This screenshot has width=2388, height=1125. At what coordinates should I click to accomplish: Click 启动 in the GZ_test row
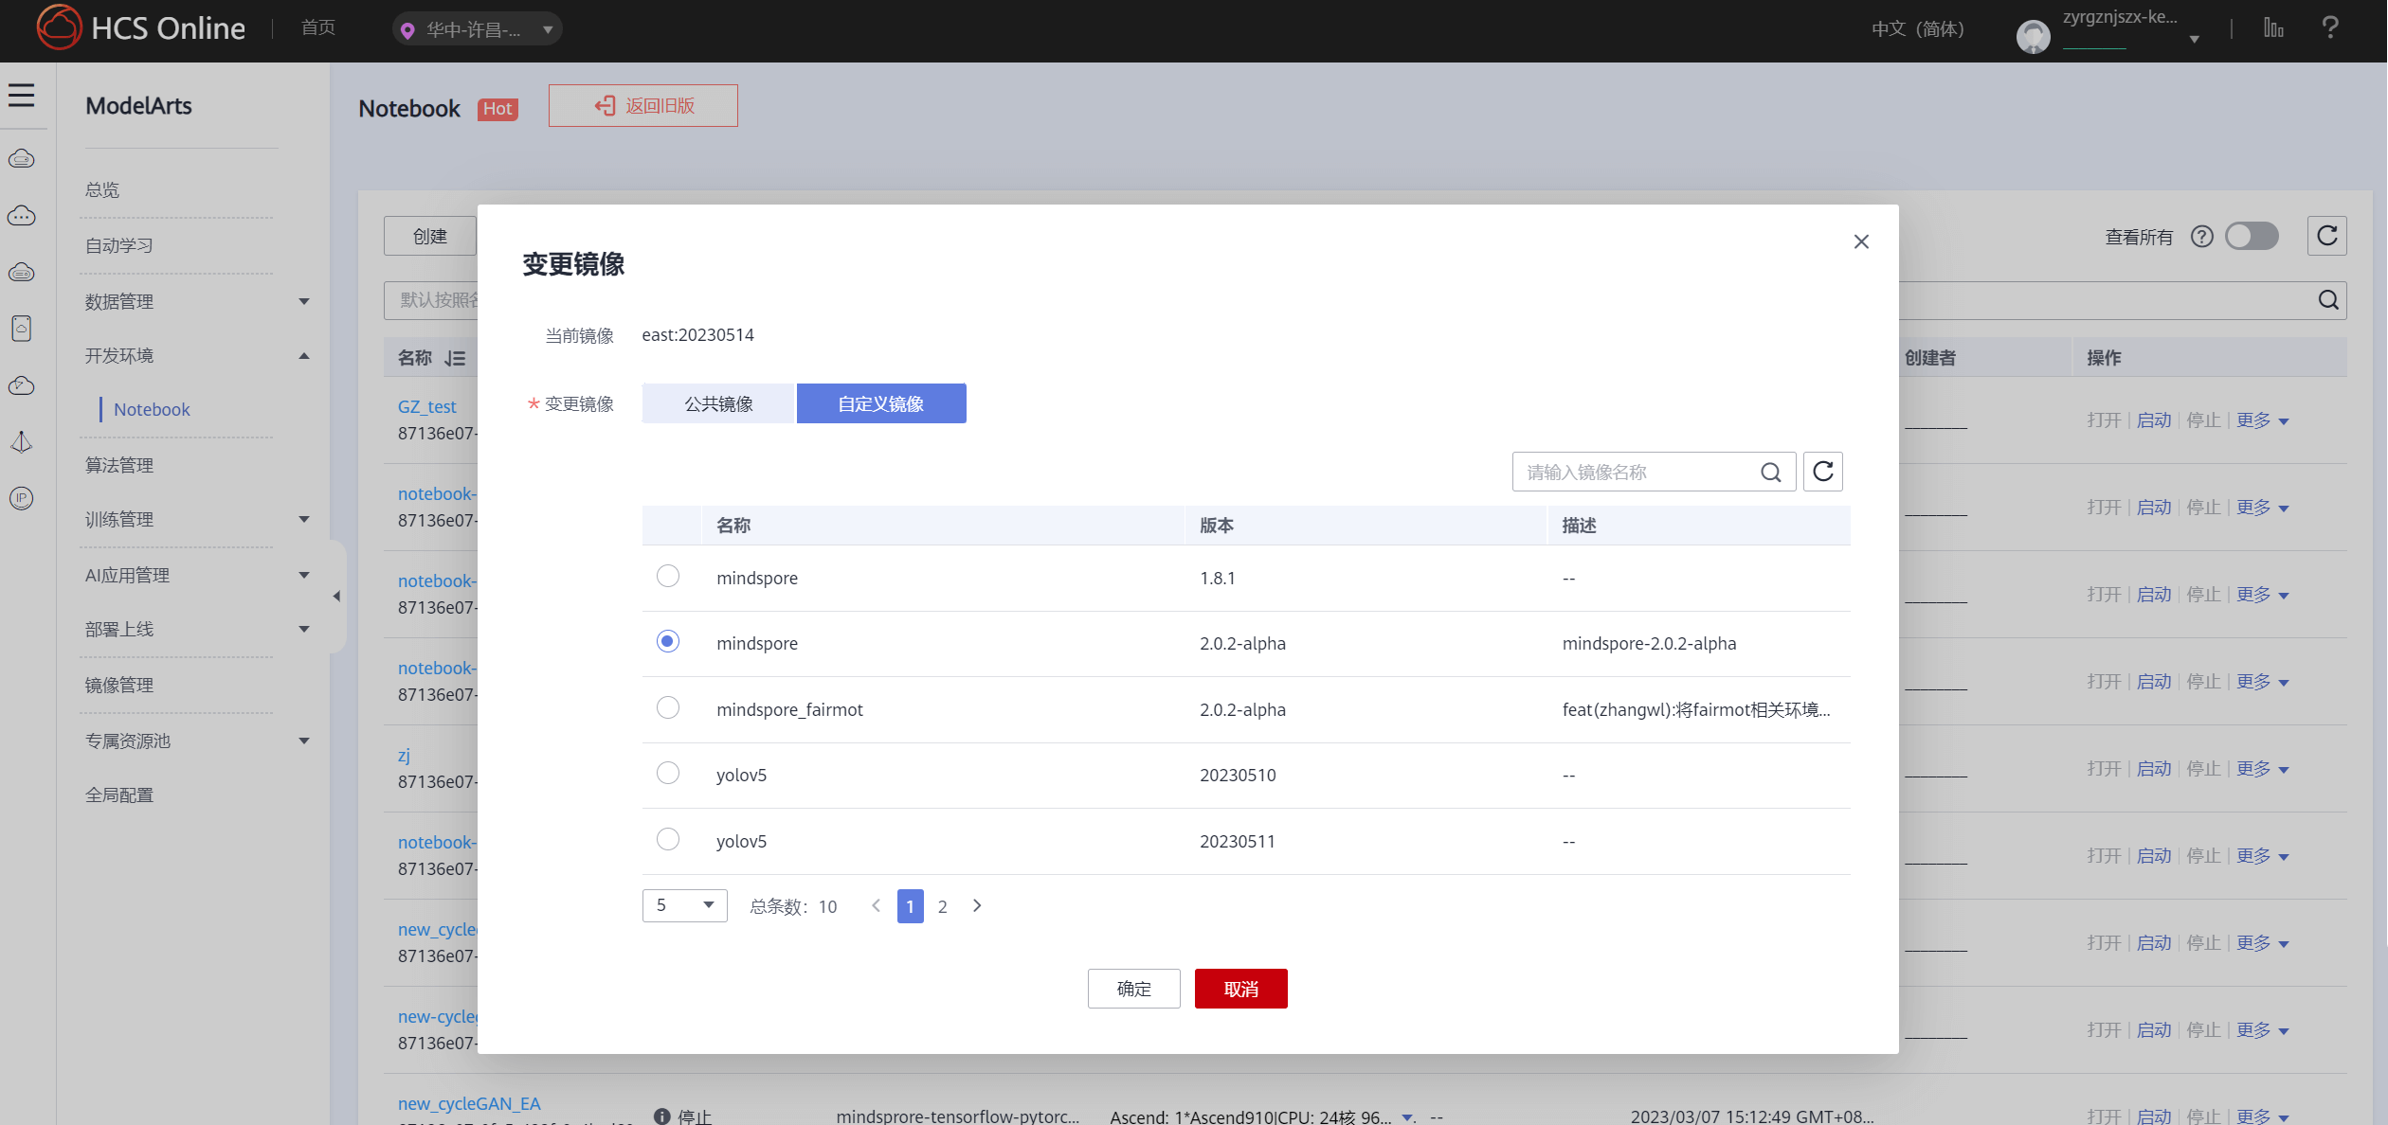point(2154,420)
